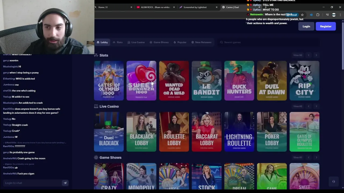Open Lightning Roulette live game
344x193 pixels.
click(239, 132)
